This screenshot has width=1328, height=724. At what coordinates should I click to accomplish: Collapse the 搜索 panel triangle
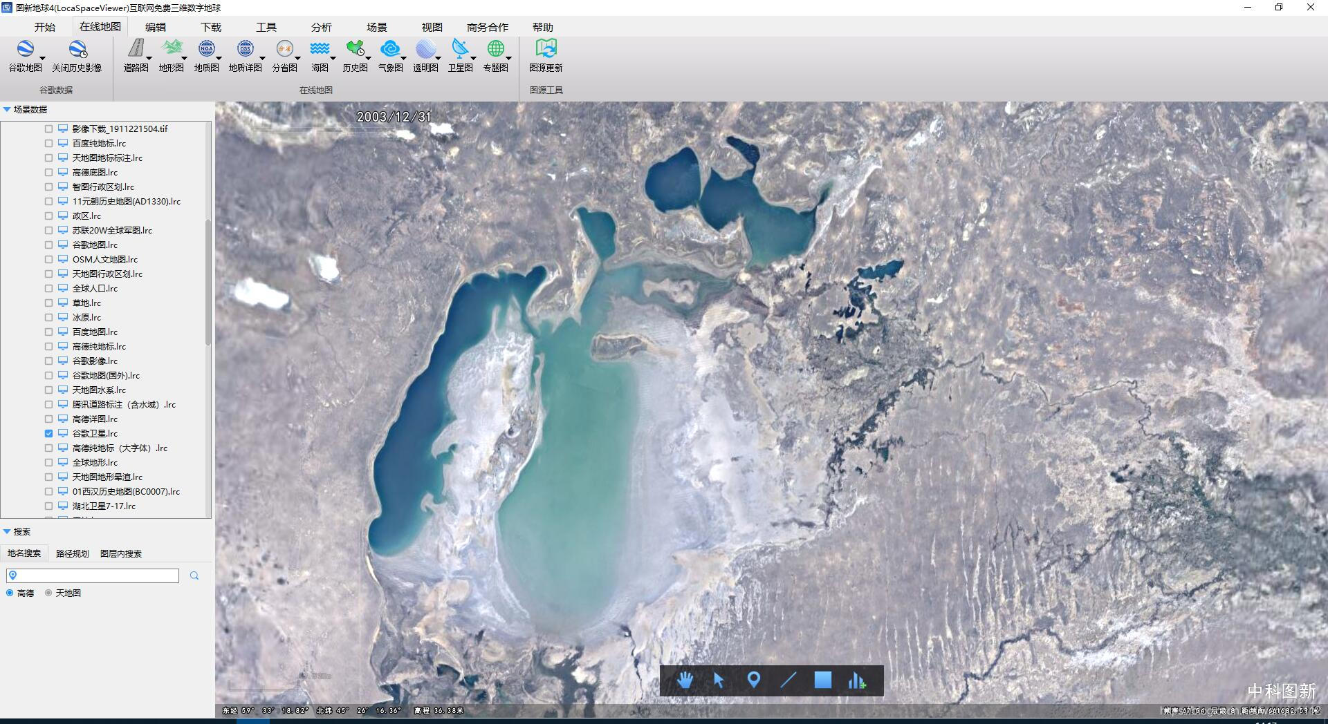pyautogui.click(x=7, y=531)
